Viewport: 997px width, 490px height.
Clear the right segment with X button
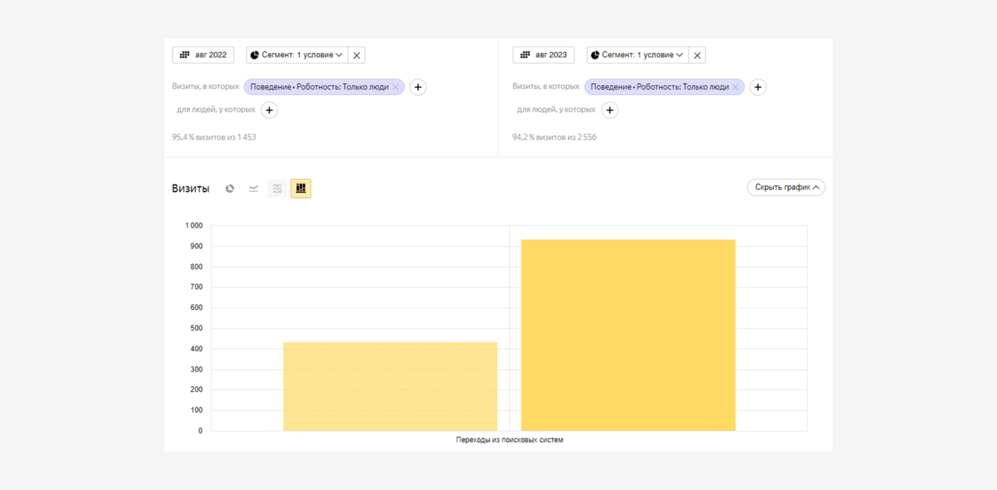(697, 55)
